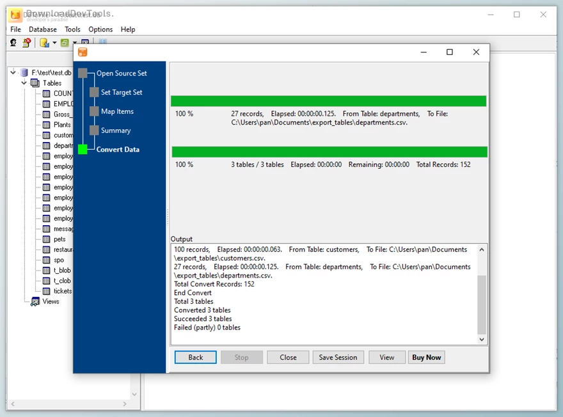563x417 pixels.
Task: Open the Database menu
Action: point(42,29)
